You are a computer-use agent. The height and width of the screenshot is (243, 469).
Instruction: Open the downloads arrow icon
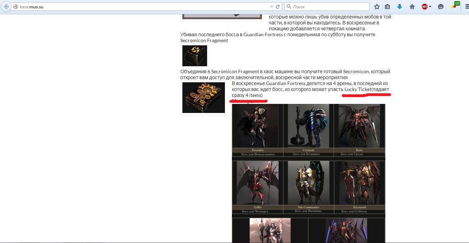pyautogui.click(x=400, y=7)
